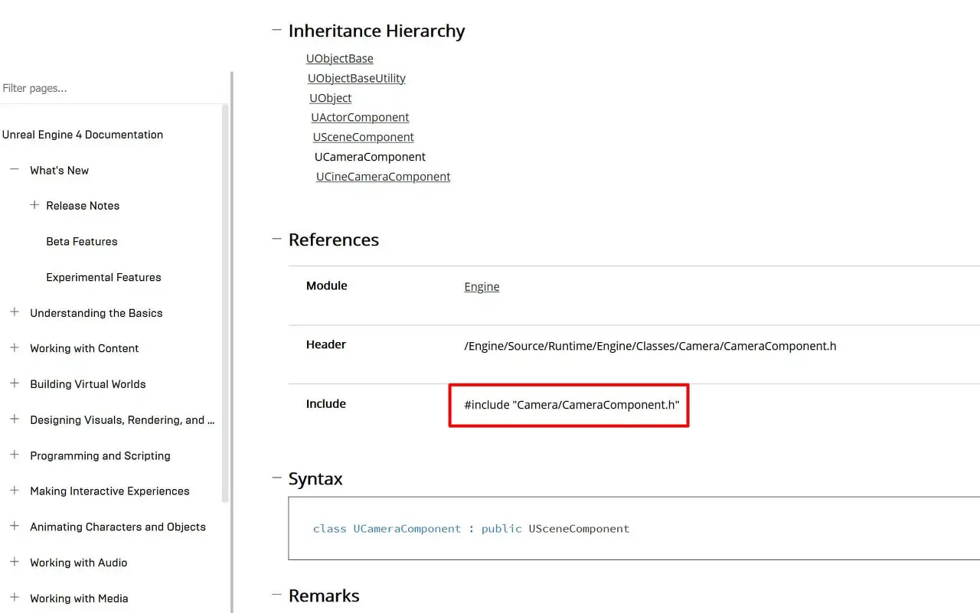Open the Beta Features page

point(82,241)
